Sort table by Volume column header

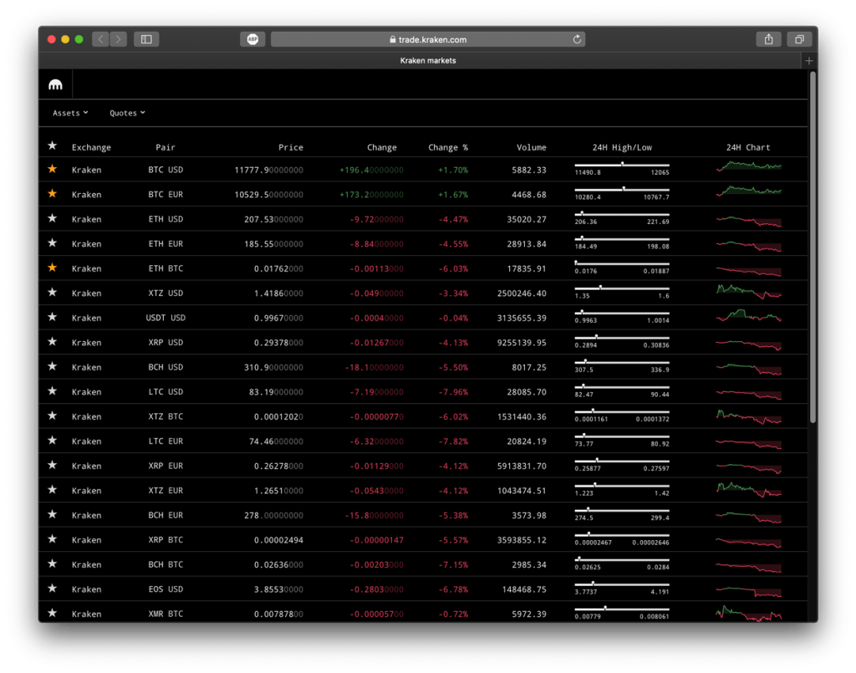coord(531,147)
